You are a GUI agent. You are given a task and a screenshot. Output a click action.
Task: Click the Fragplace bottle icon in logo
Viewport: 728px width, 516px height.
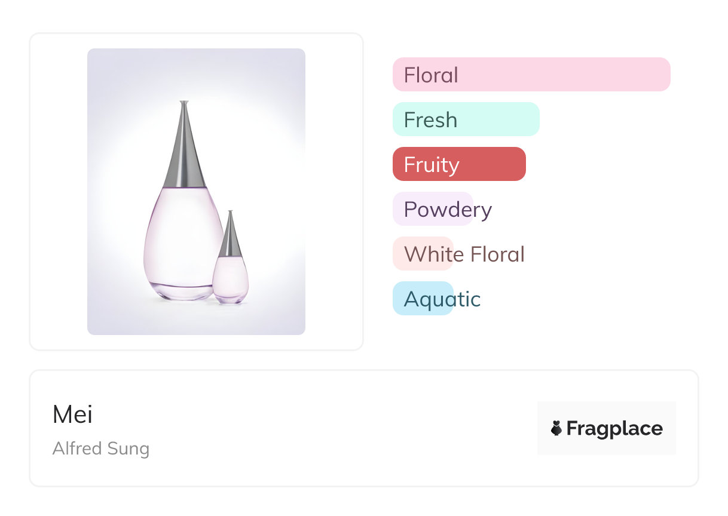[556, 428]
